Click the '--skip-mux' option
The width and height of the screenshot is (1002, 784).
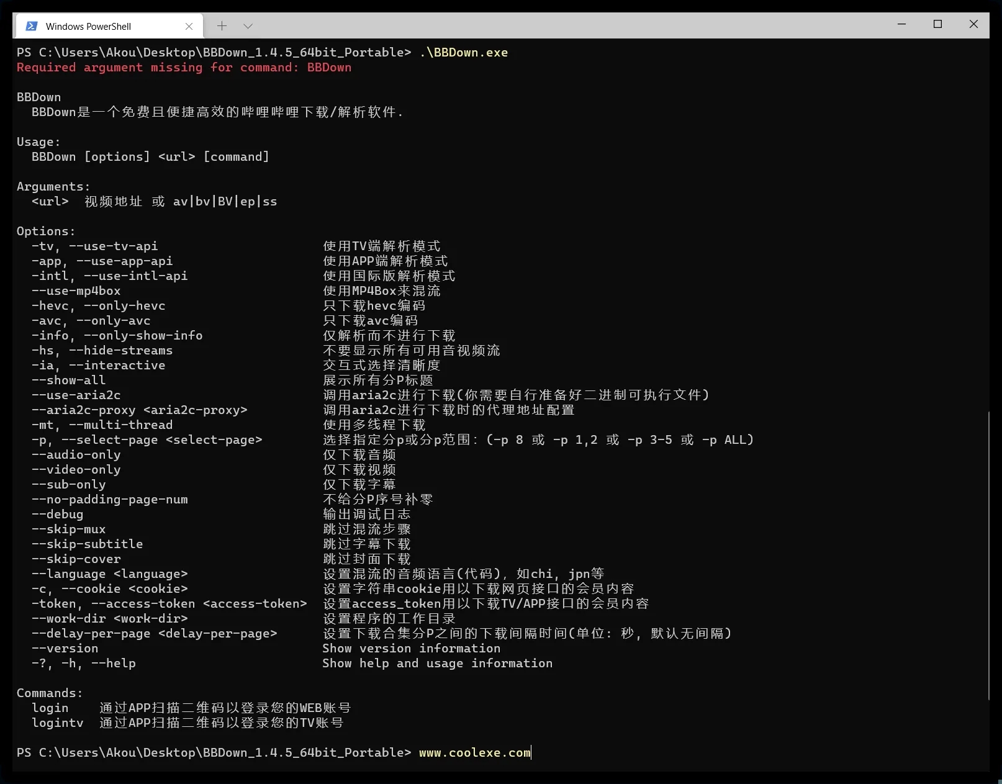[x=69, y=529]
